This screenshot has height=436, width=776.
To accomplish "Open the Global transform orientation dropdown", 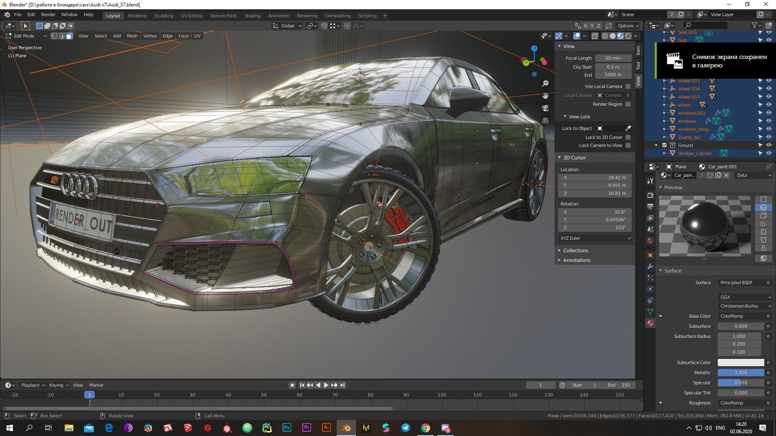I will (x=287, y=26).
